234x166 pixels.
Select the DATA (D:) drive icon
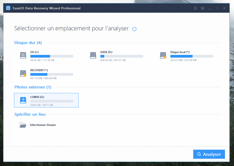pos(93,55)
